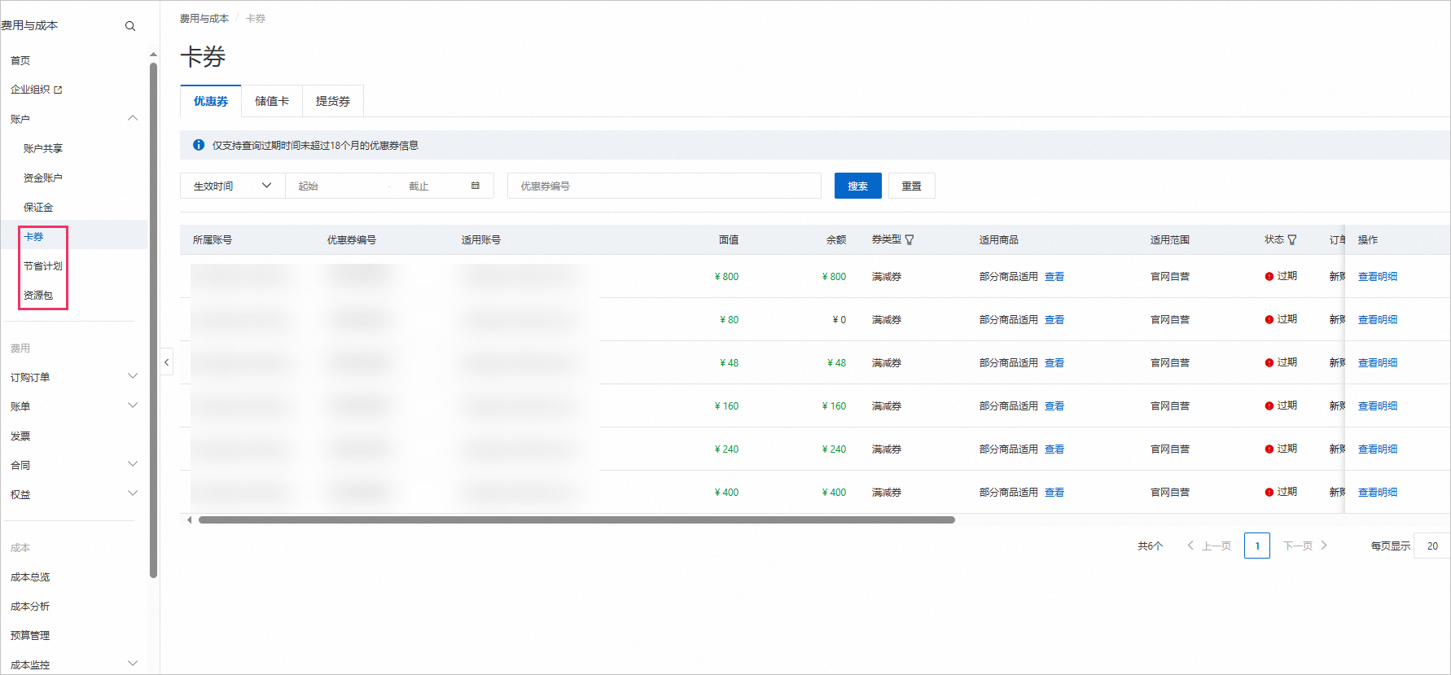Click the 共6个 total count text
The height and width of the screenshot is (675, 1451).
(x=1151, y=546)
